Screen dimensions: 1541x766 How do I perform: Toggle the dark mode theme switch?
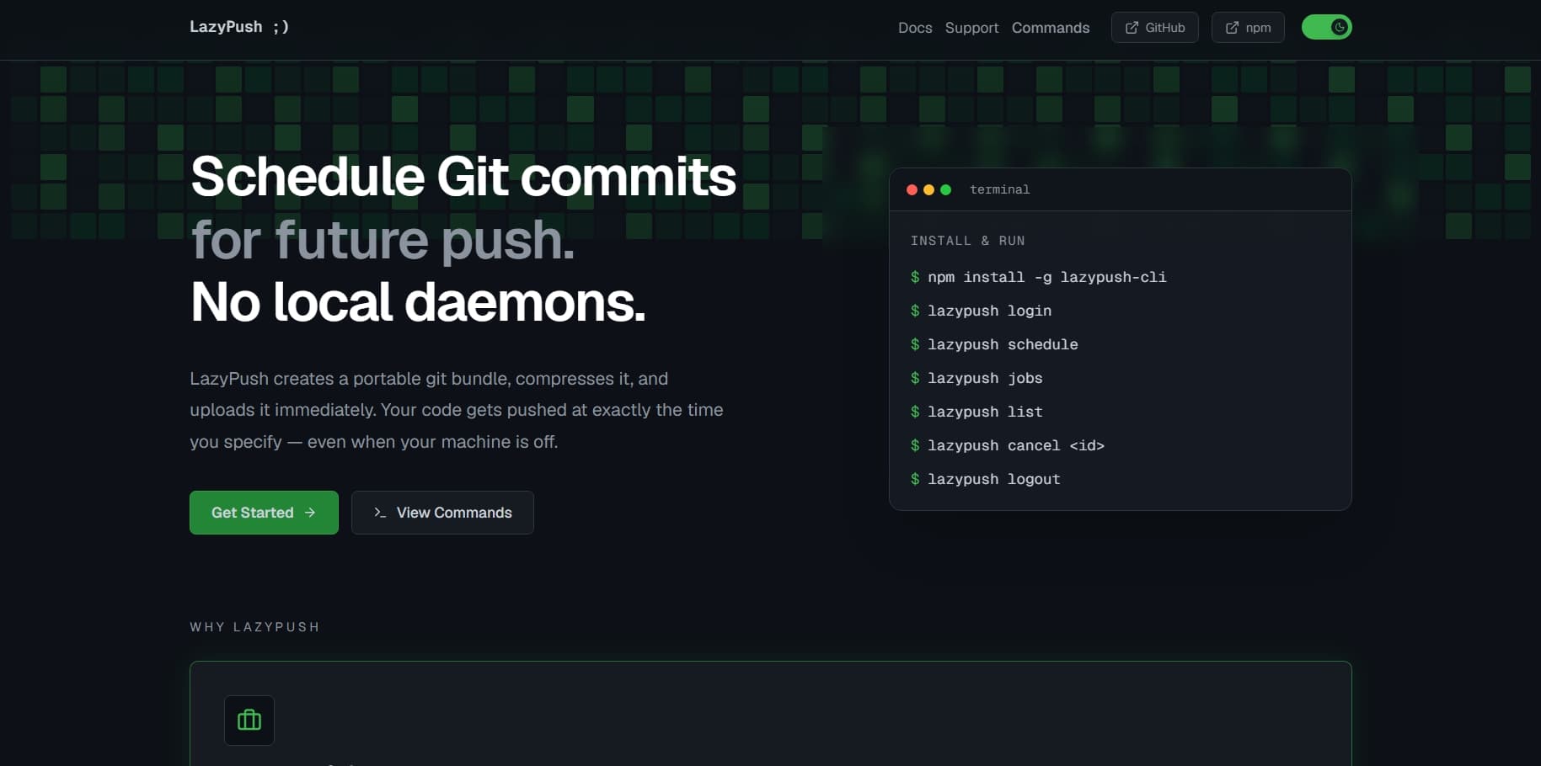pyautogui.click(x=1327, y=27)
